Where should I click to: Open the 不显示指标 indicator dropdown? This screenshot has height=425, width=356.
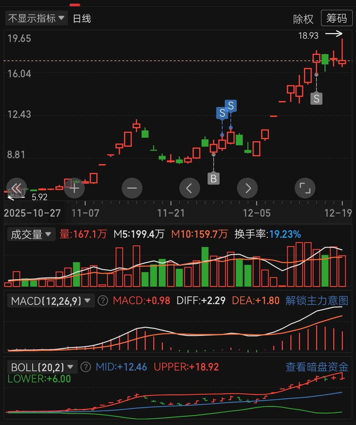(x=36, y=18)
